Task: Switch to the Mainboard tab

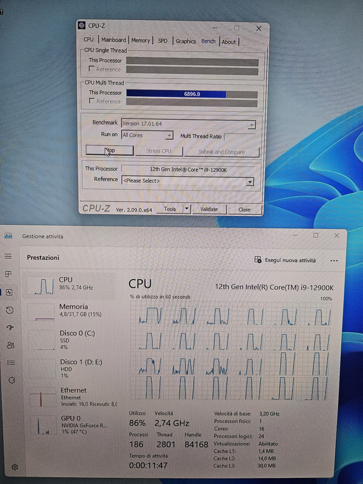Action: 114,40
